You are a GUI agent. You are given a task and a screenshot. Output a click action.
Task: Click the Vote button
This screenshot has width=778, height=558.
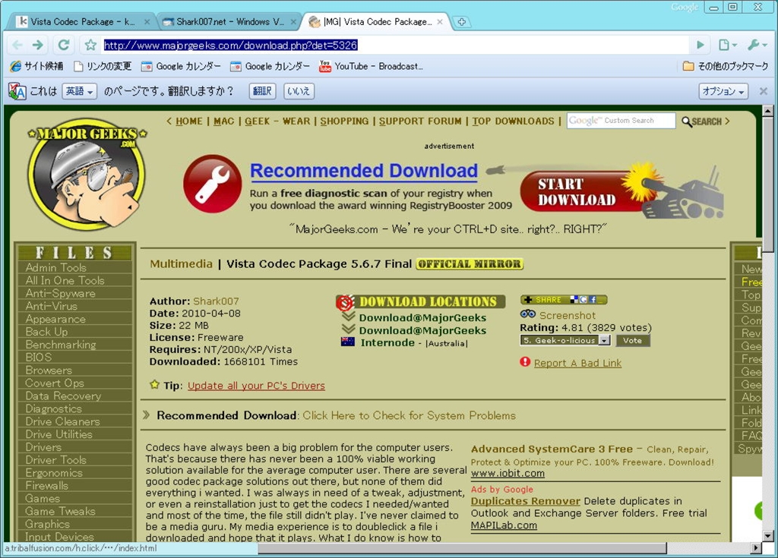pos(633,340)
